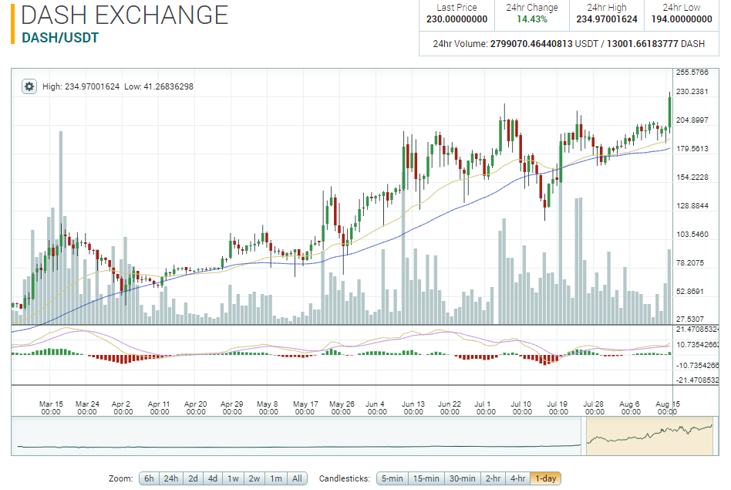The image size is (731, 490).
Task: Select 2-hr candlesticks
Action: tap(493, 478)
